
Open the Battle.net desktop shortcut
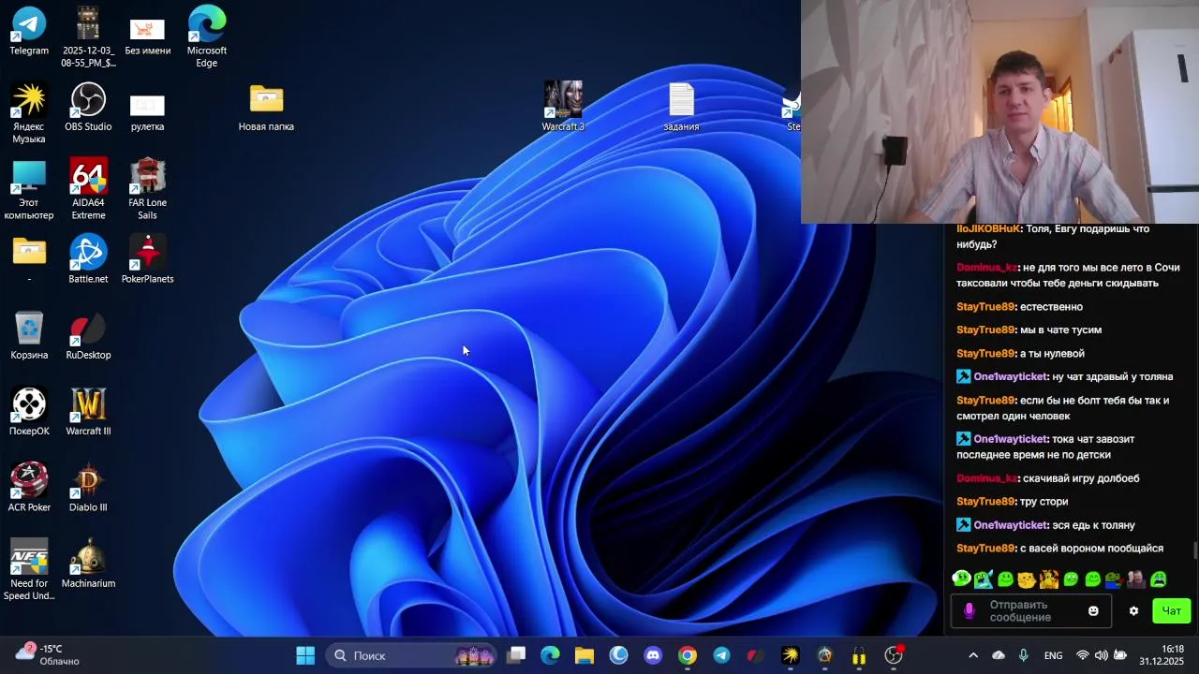point(88,259)
